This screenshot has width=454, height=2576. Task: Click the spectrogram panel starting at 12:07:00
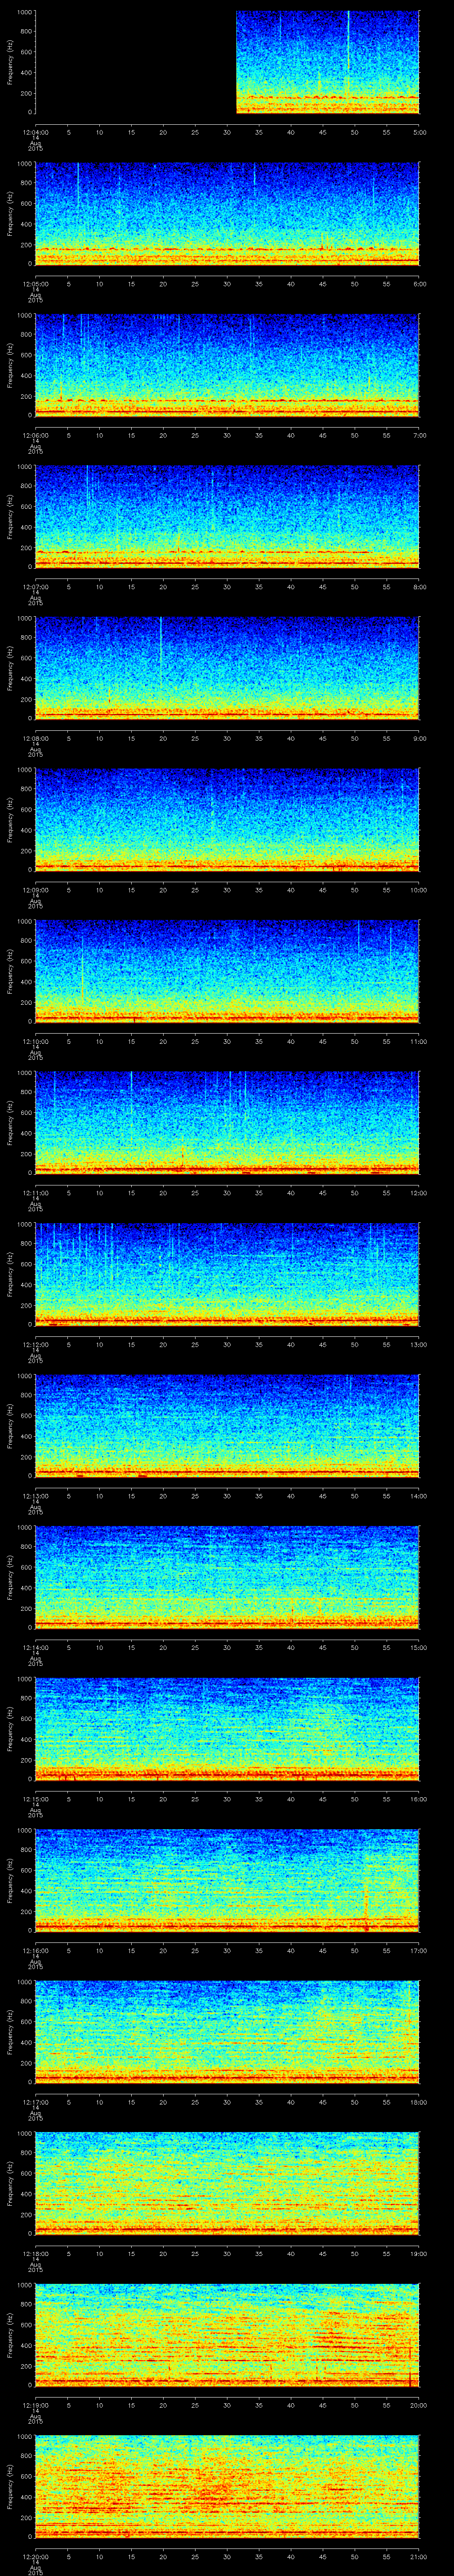(x=227, y=517)
